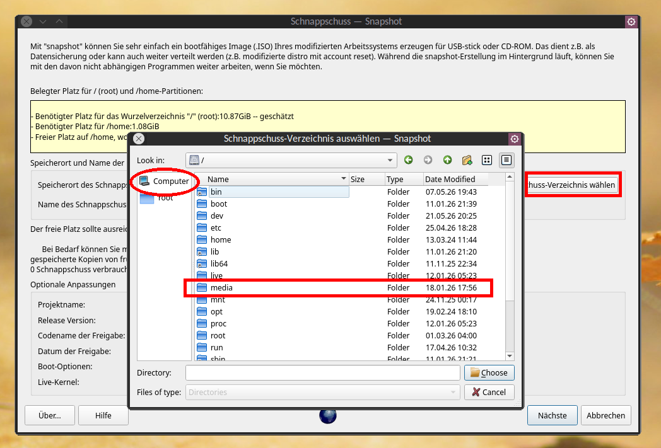Click the Choose button
661x448 pixels.
489,372
